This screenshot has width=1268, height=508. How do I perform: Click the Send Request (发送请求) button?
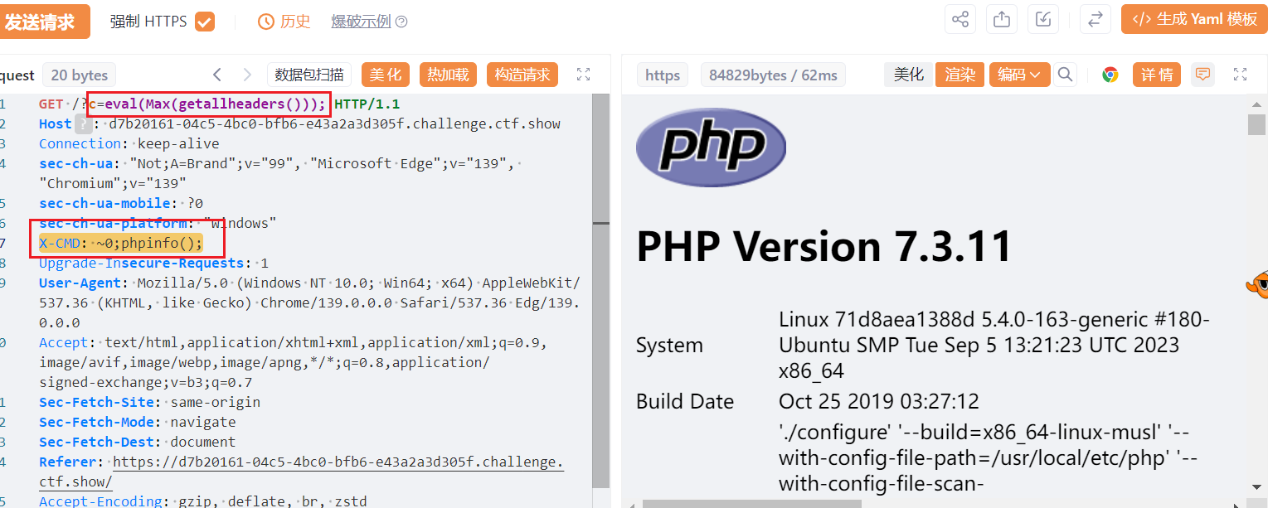click(43, 22)
